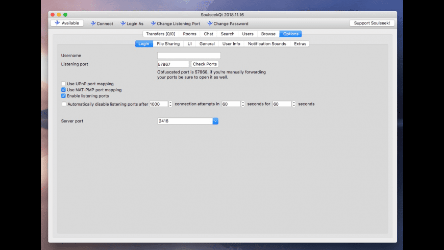Click Change Listening Port toolbar item

point(175,23)
